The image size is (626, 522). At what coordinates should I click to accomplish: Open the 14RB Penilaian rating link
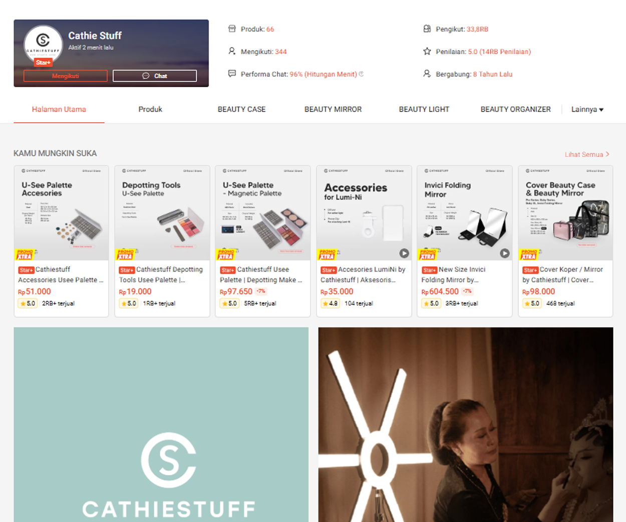coord(505,52)
